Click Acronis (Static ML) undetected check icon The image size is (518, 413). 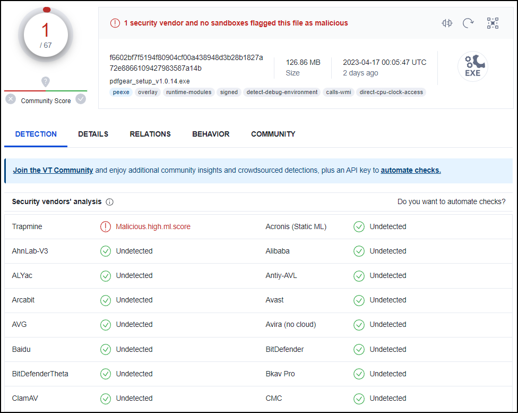[x=359, y=226]
